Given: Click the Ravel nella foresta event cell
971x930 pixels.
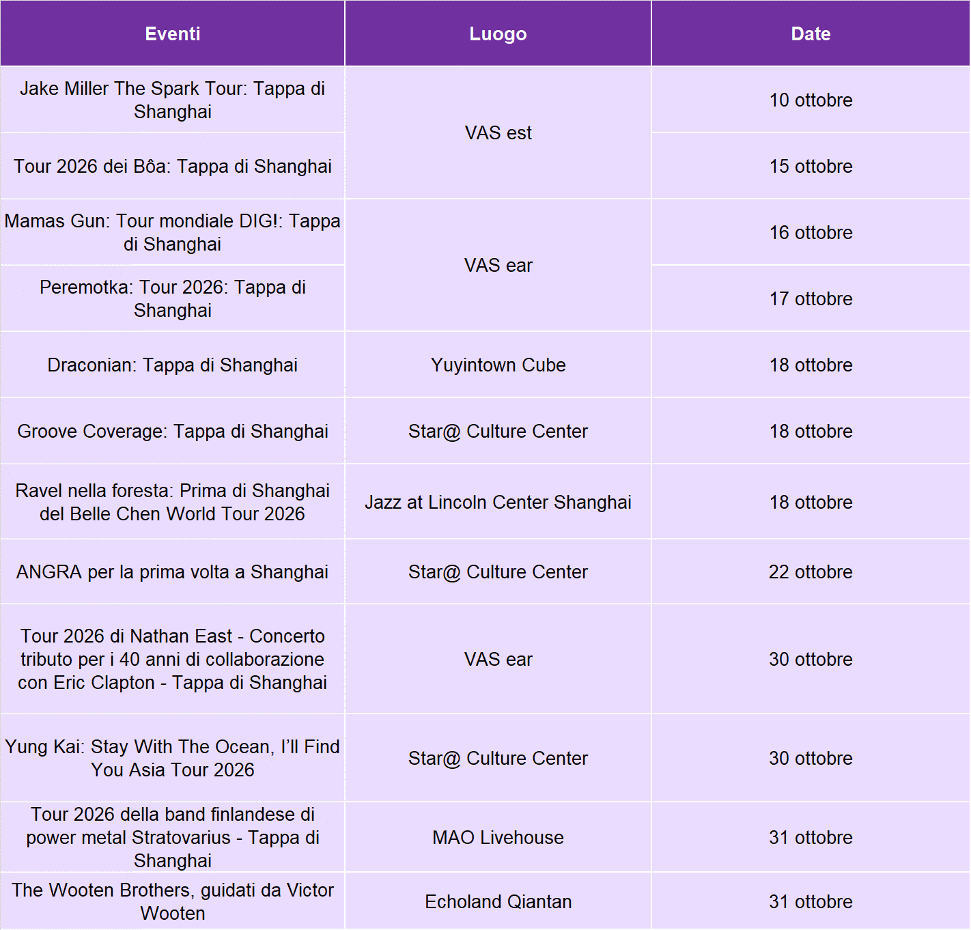Looking at the screenshot, I should point(173,502).
